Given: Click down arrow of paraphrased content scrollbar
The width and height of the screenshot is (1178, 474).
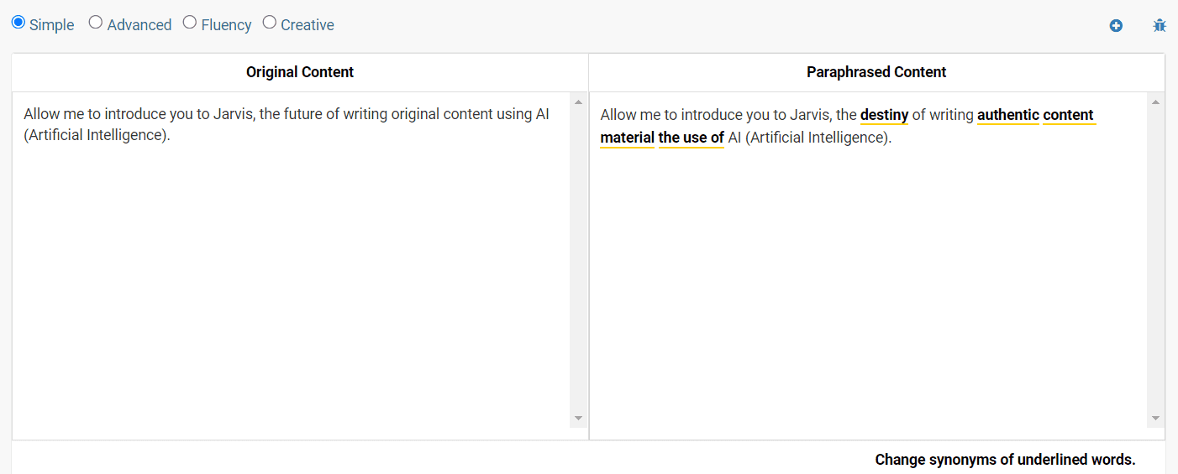Looking at the screenshot, I should click(1155, 418).
